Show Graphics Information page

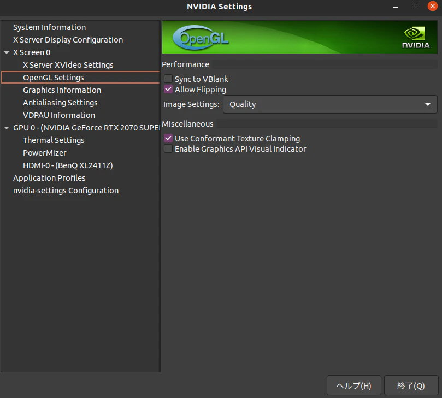pos(62,90)
